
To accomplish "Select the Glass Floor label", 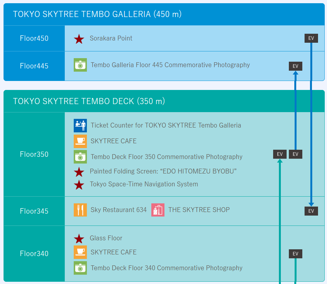I will coord(106,238).
